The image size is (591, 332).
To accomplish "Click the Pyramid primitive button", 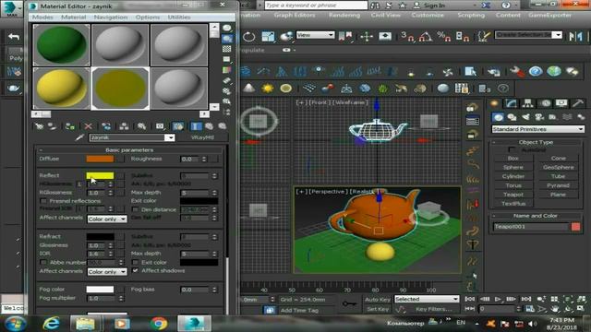I will click(x=558, y=185).
